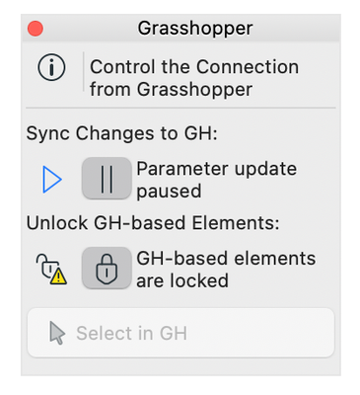Click the 'GH-based elements are locked' status text
The width and height of the screenshot is (360, 395).
(x=226, y=270)
